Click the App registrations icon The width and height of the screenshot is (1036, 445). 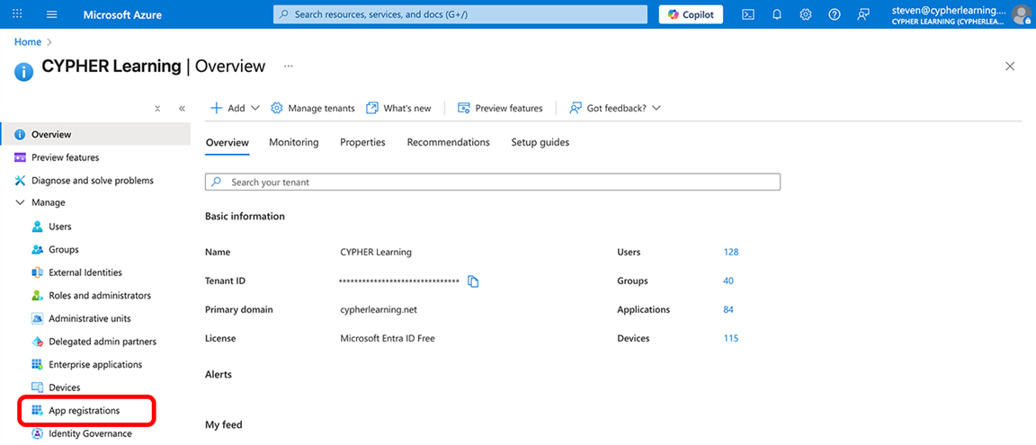tap(38, 411)
